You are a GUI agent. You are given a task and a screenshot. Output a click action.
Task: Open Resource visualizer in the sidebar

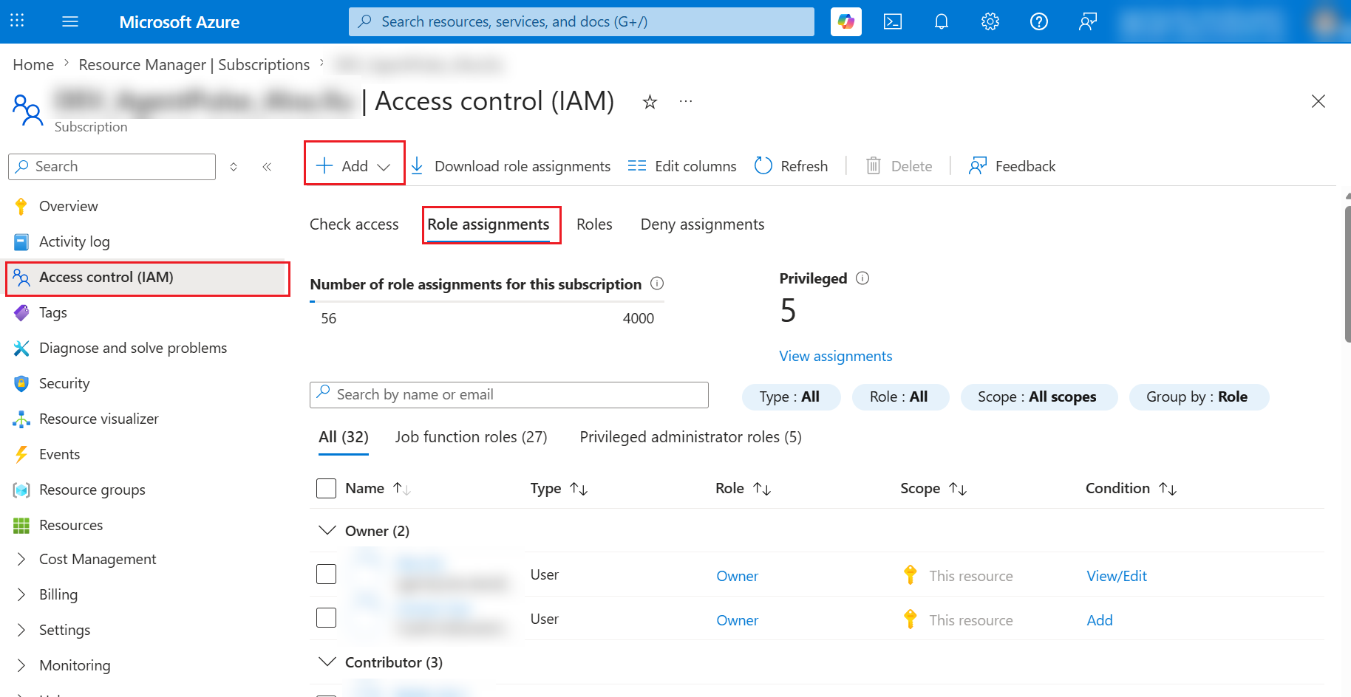click(99, 419)
